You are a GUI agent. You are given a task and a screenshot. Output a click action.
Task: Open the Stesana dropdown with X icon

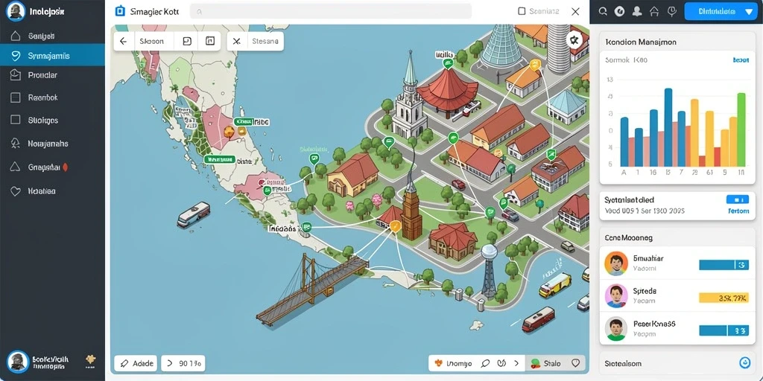click(255, 42)
